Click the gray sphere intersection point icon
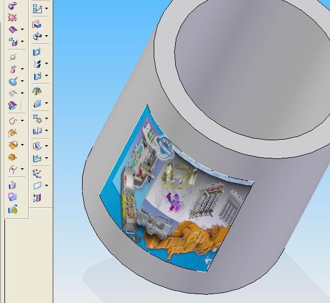 13,57
